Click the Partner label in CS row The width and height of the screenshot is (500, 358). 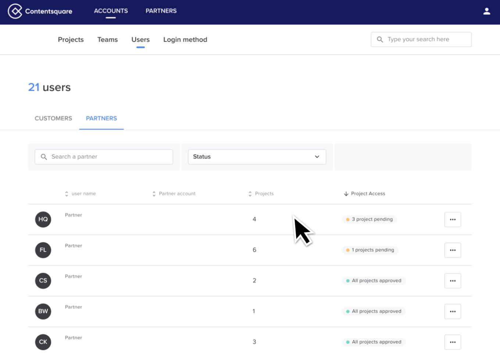[74, 276]
